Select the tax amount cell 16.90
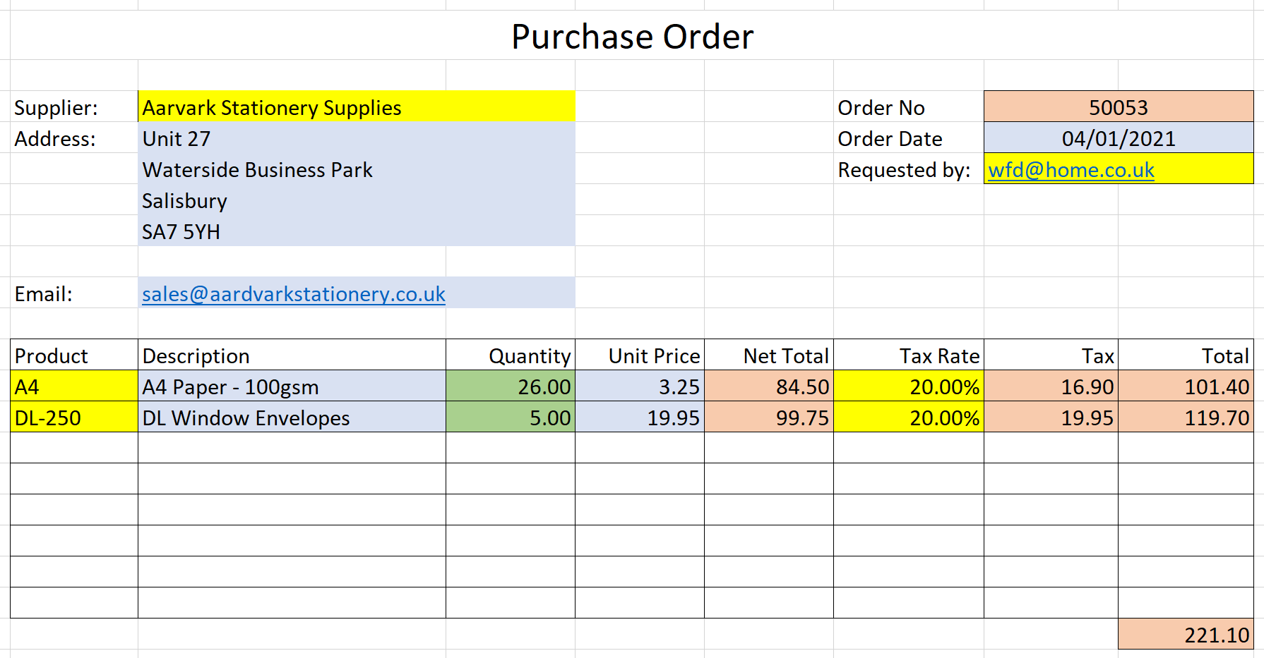1264x658 pixels. click(x=1050, y=386)
